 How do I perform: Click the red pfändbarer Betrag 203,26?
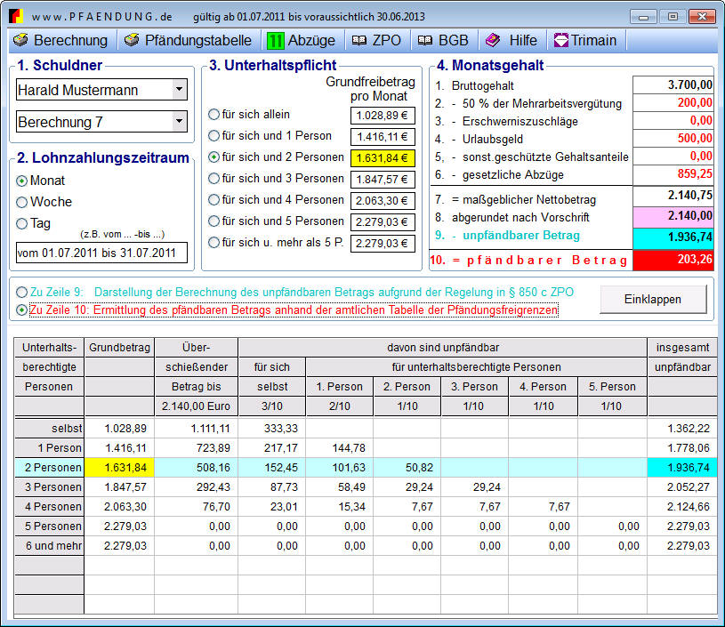point(673,260)
